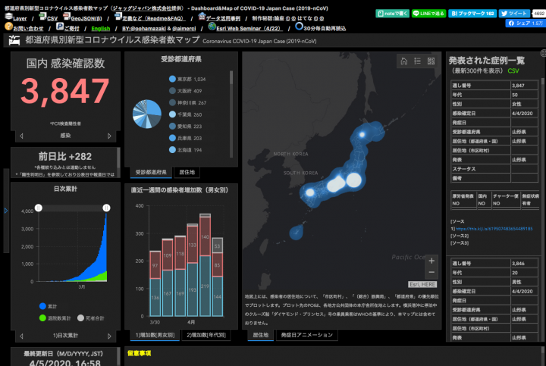Go to next indicator after 感染
The width and height of the screenshot is (546, 366).
point(110,136)
